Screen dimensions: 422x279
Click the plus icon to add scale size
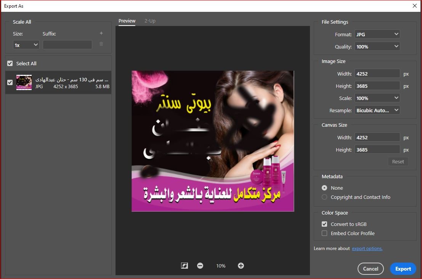tap(101, 34)
